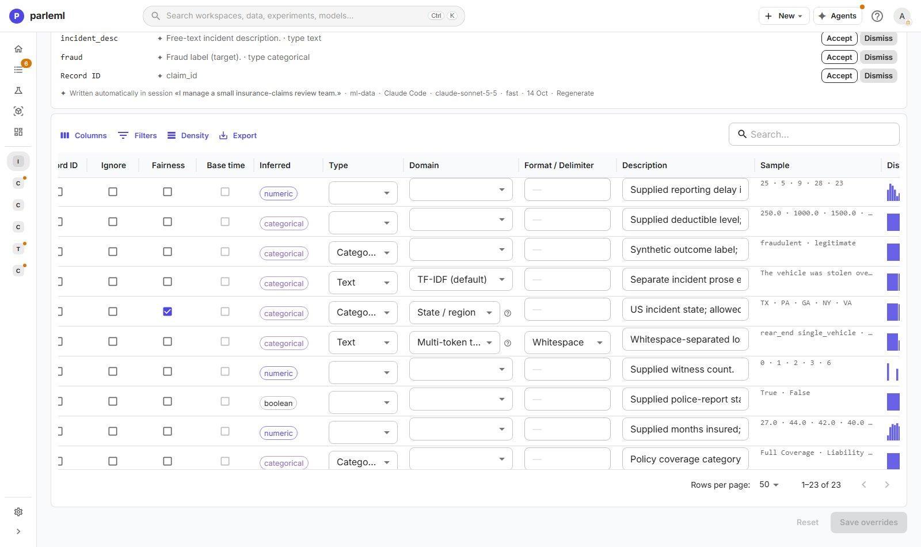Open the dashboard grid icon in sidebar
Image resolution: width=921 pixels, height=547 pixels.
coord(18,132)
